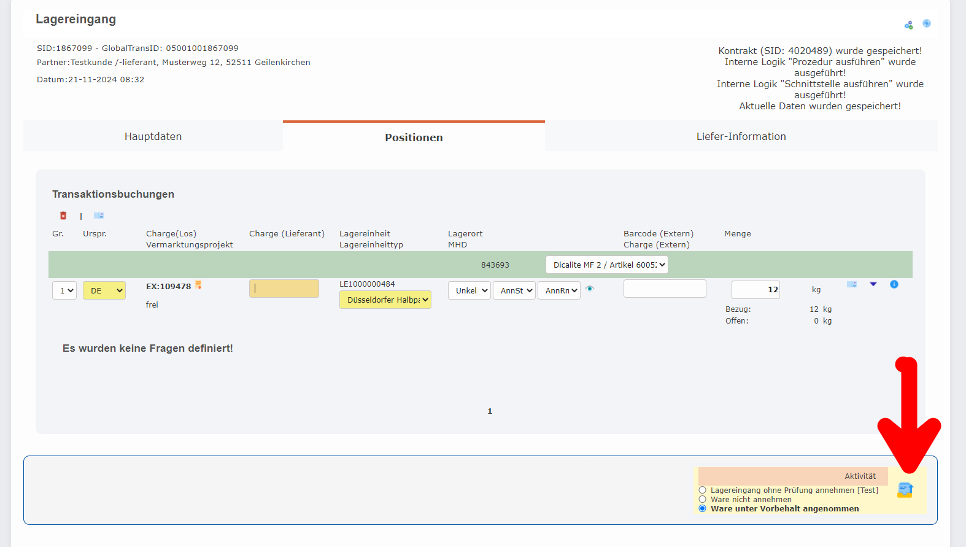This screenshot has width=966, height=547.
Task: Select 'Lagereingang ohne Prüfung annehmen [Test]' option
Action: pos(703,490)
